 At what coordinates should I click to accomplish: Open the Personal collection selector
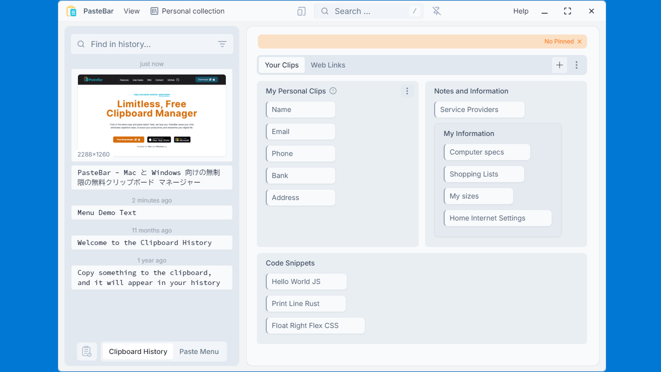point(187,11)
